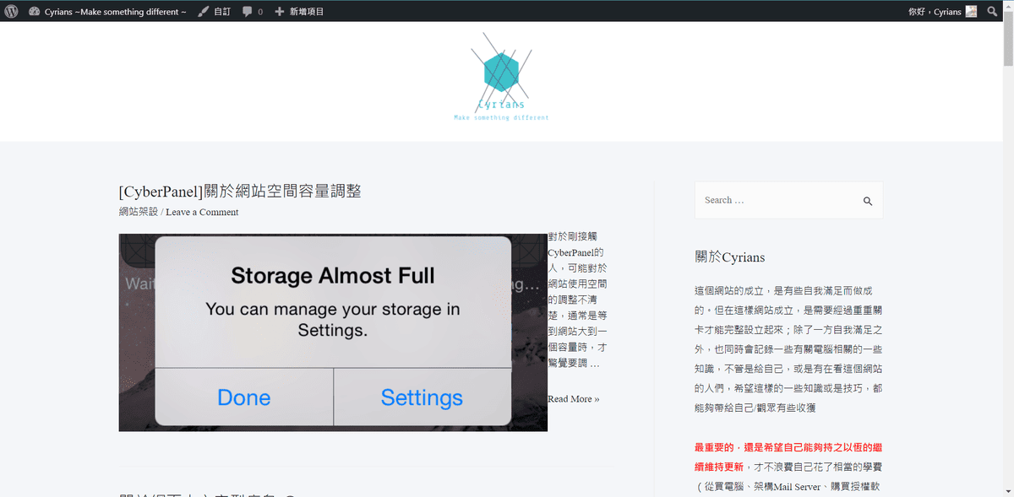This screenshot has width=1014, height=497.
Task: Click the user avatar in admin bar
Action: (x=972, y=12)
